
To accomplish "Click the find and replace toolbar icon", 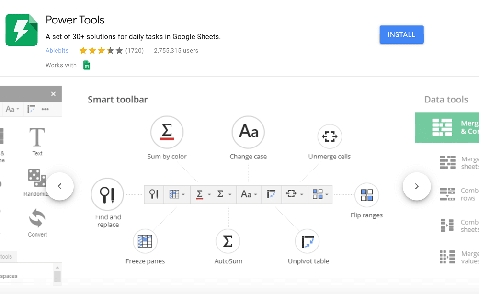I will [x=154, y=194].
